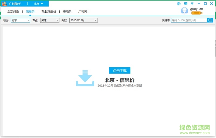Open the database download manager icon
Viewport: 216px width, 138px height.
click(179, 4)
